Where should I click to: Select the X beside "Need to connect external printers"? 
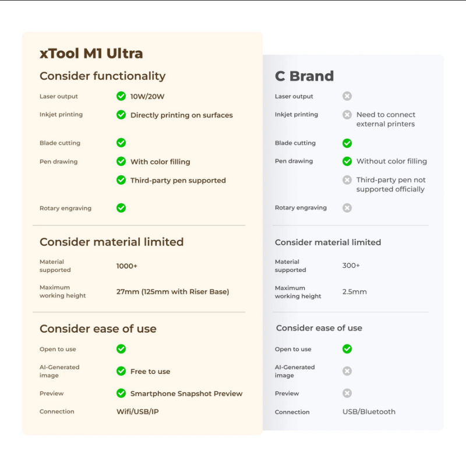[347, 115]
